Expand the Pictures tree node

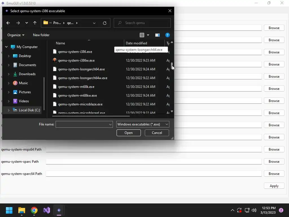[8, 92]
